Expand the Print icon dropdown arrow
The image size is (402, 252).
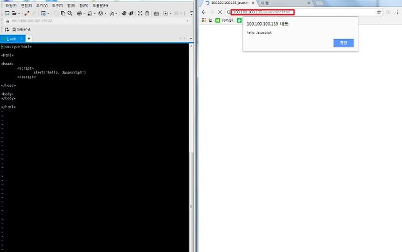pos(84,13)
